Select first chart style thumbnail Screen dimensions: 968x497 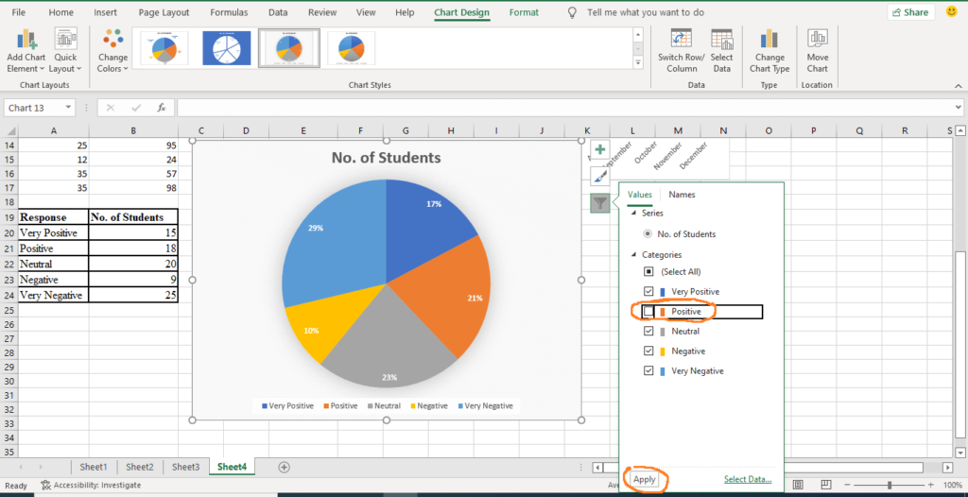point(164,48)
